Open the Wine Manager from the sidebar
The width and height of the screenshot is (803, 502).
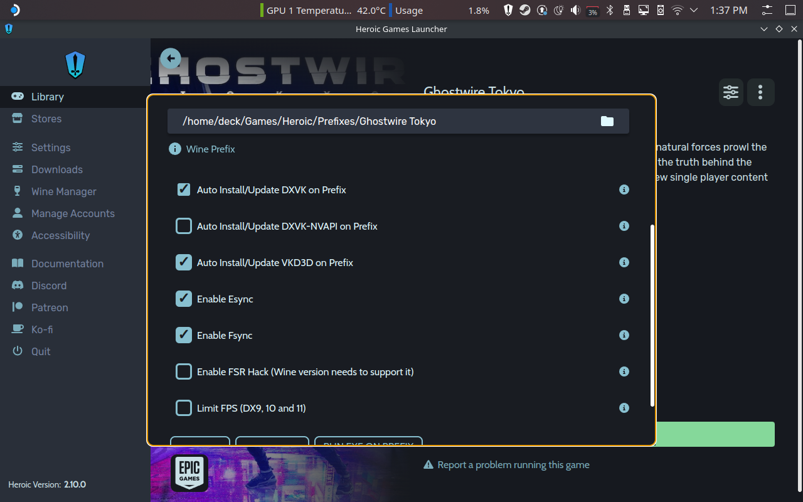coord(64,191)
